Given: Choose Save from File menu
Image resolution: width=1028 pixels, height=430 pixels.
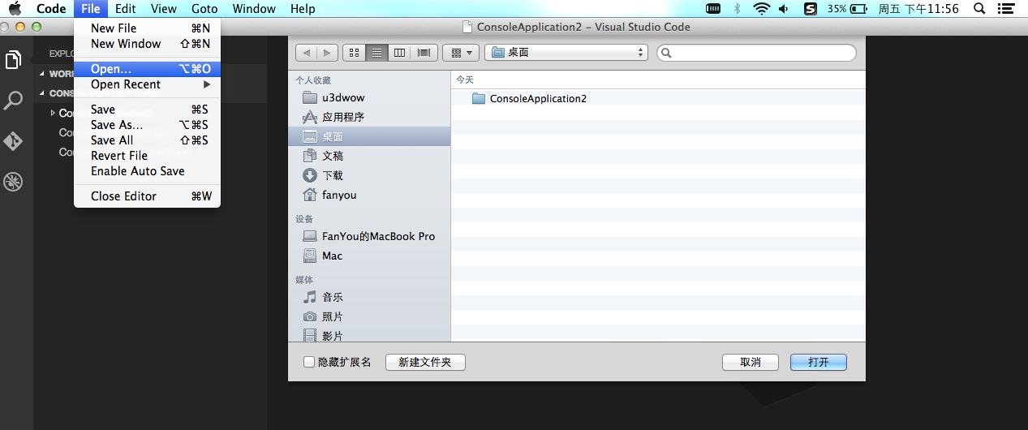Looking at the screenshot, I should pyautogui.click(x=147, y=109).
